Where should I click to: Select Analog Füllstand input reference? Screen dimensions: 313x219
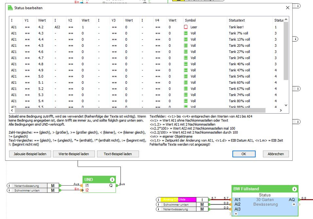tap(178, 199)
